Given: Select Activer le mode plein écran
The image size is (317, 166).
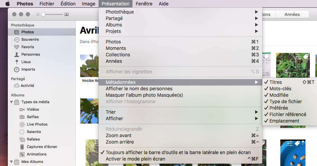Looking at the screenshot, I should (180, 159).
